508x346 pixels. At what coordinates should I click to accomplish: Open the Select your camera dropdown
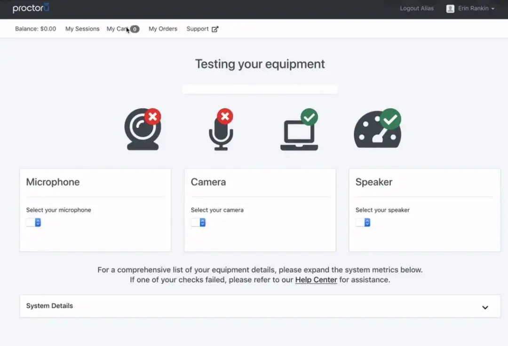point(198,222)
